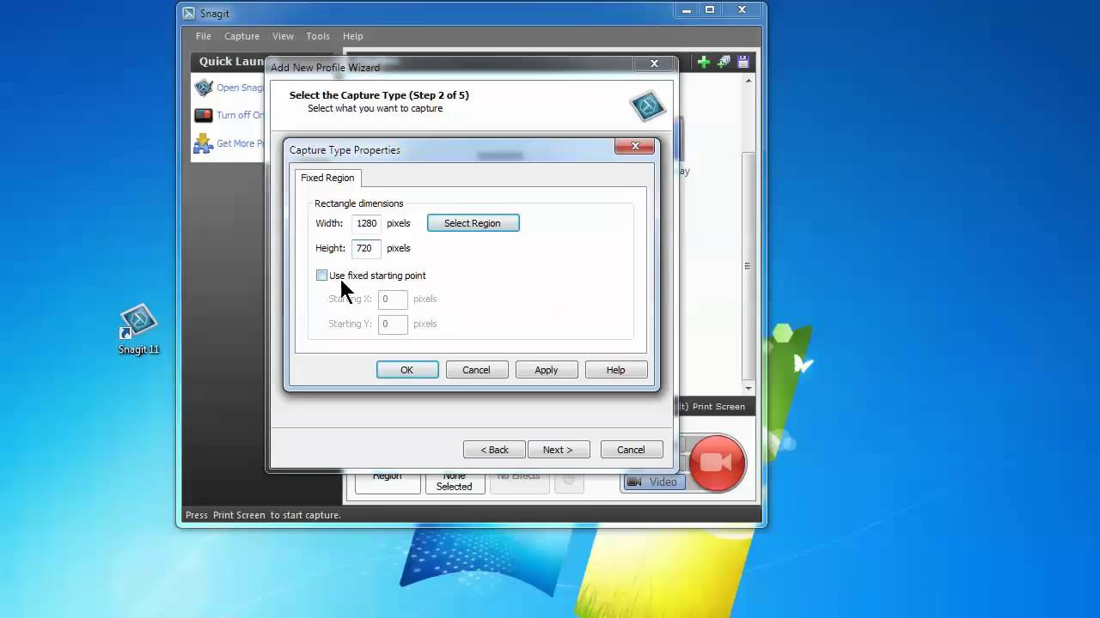Start recording with the red video capture button
The image size is (1100, 618).
pos(718,463)
